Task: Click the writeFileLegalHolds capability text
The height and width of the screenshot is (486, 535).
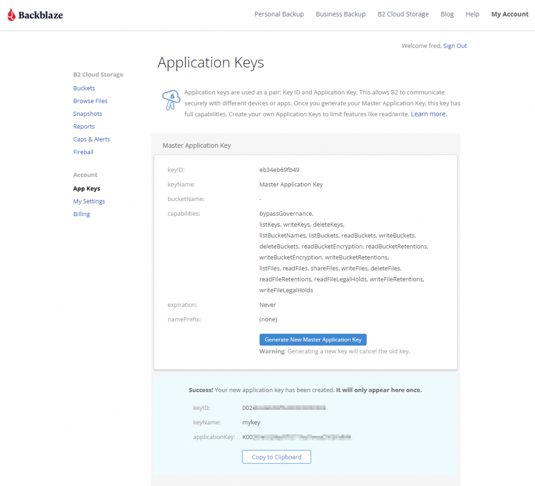Action: tap(286, 290)
